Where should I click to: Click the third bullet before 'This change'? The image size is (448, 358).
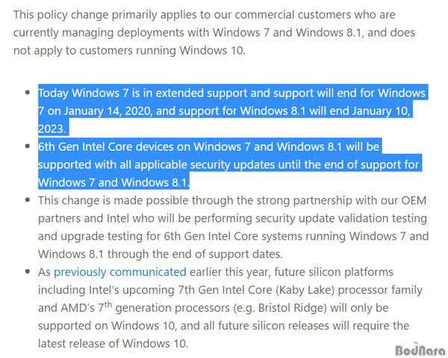(28, 200)
